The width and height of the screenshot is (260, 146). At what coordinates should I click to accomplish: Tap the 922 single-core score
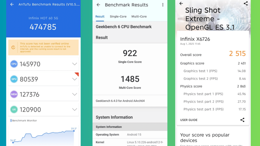[x=130, y=53]
